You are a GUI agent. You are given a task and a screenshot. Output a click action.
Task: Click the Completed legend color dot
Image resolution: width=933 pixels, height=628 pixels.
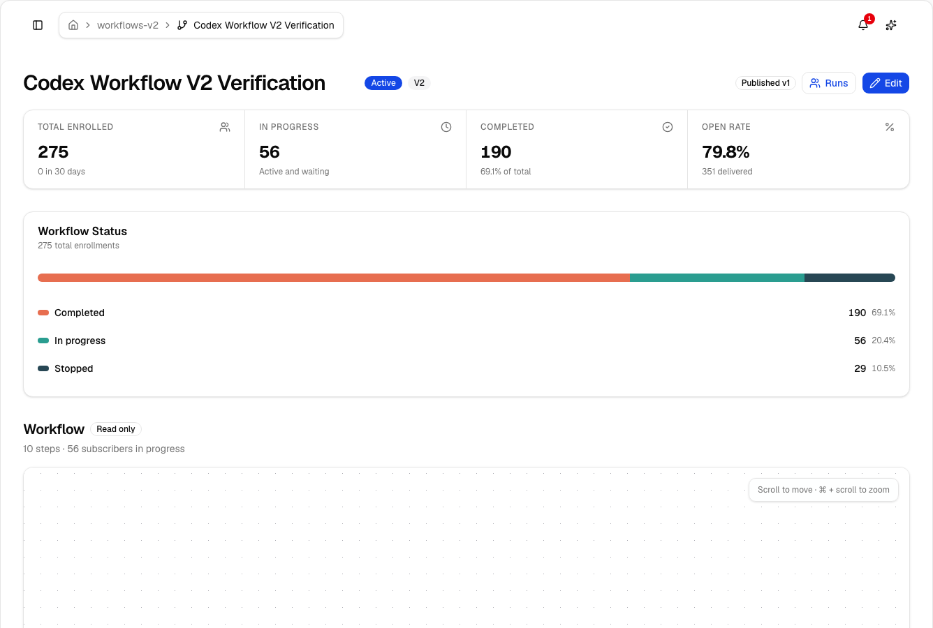click(x=43, y=313)
